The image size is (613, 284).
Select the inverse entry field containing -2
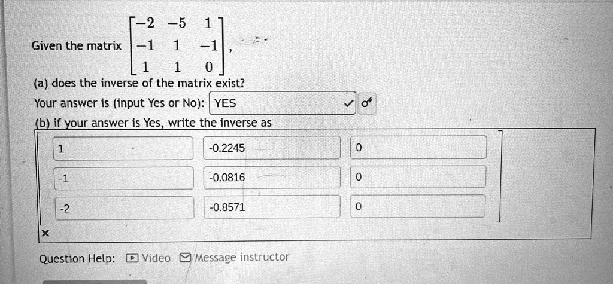point(125,208)
